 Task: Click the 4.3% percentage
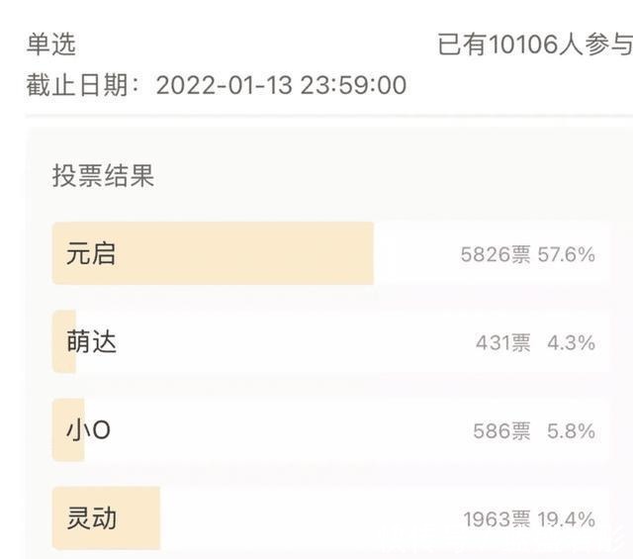[x=572, y=343]
